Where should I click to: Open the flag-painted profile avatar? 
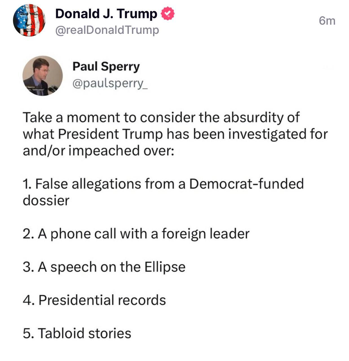29,20
